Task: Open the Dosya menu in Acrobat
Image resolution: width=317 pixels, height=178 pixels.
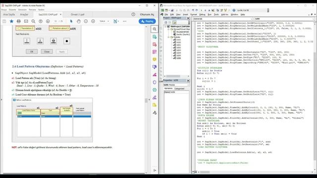Action: pos(4,10)
